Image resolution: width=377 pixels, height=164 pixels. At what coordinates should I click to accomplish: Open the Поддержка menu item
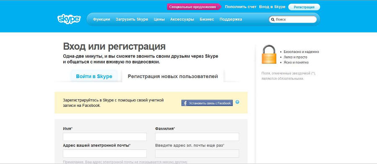pyautogui.click(x=230, y=19)
